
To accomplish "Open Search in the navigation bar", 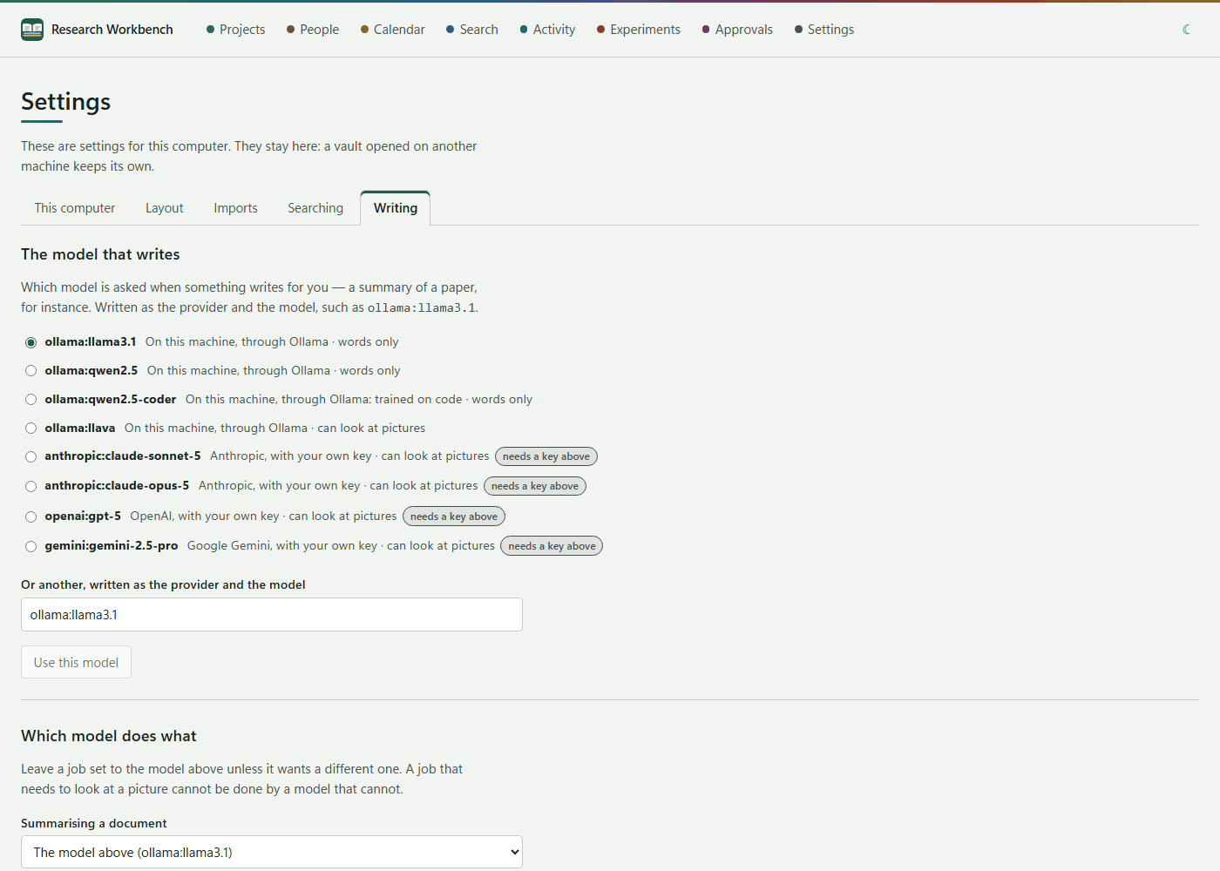I will pos(471,30).
